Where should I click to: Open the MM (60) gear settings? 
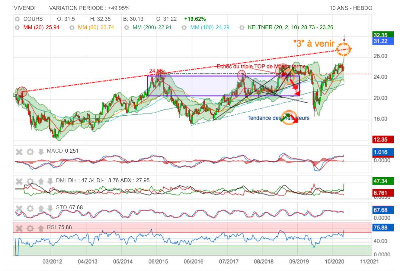click(x=72, y=27)
